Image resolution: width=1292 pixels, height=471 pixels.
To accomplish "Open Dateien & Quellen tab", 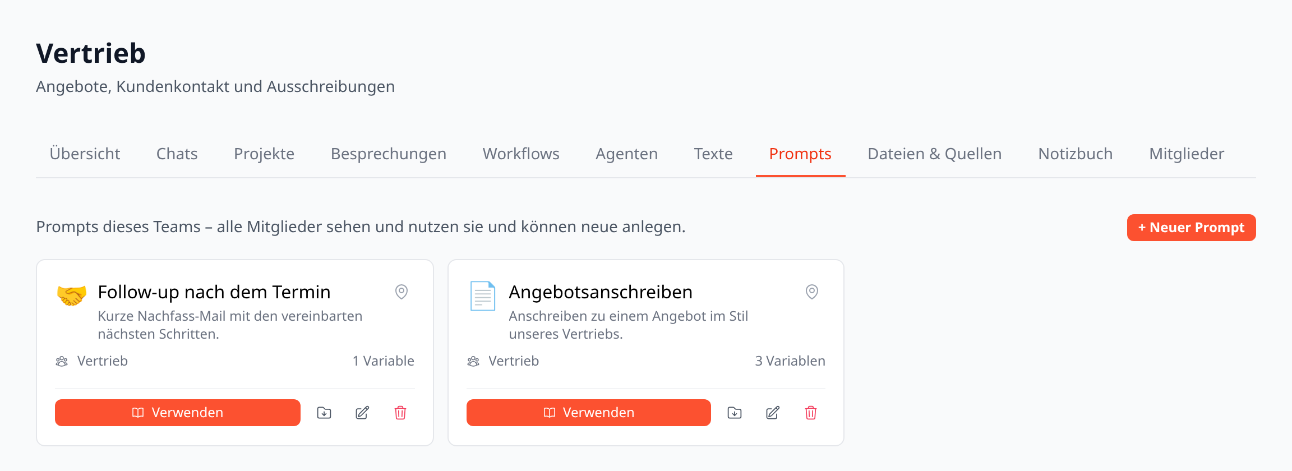I will point(935,154).
